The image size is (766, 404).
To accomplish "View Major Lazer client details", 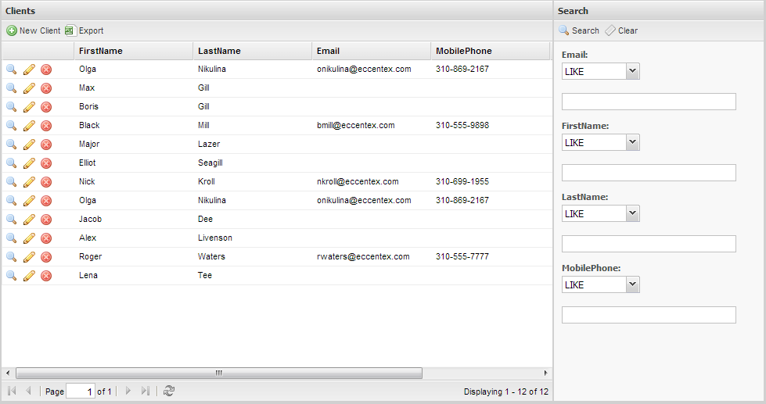I will pos(11,145).
